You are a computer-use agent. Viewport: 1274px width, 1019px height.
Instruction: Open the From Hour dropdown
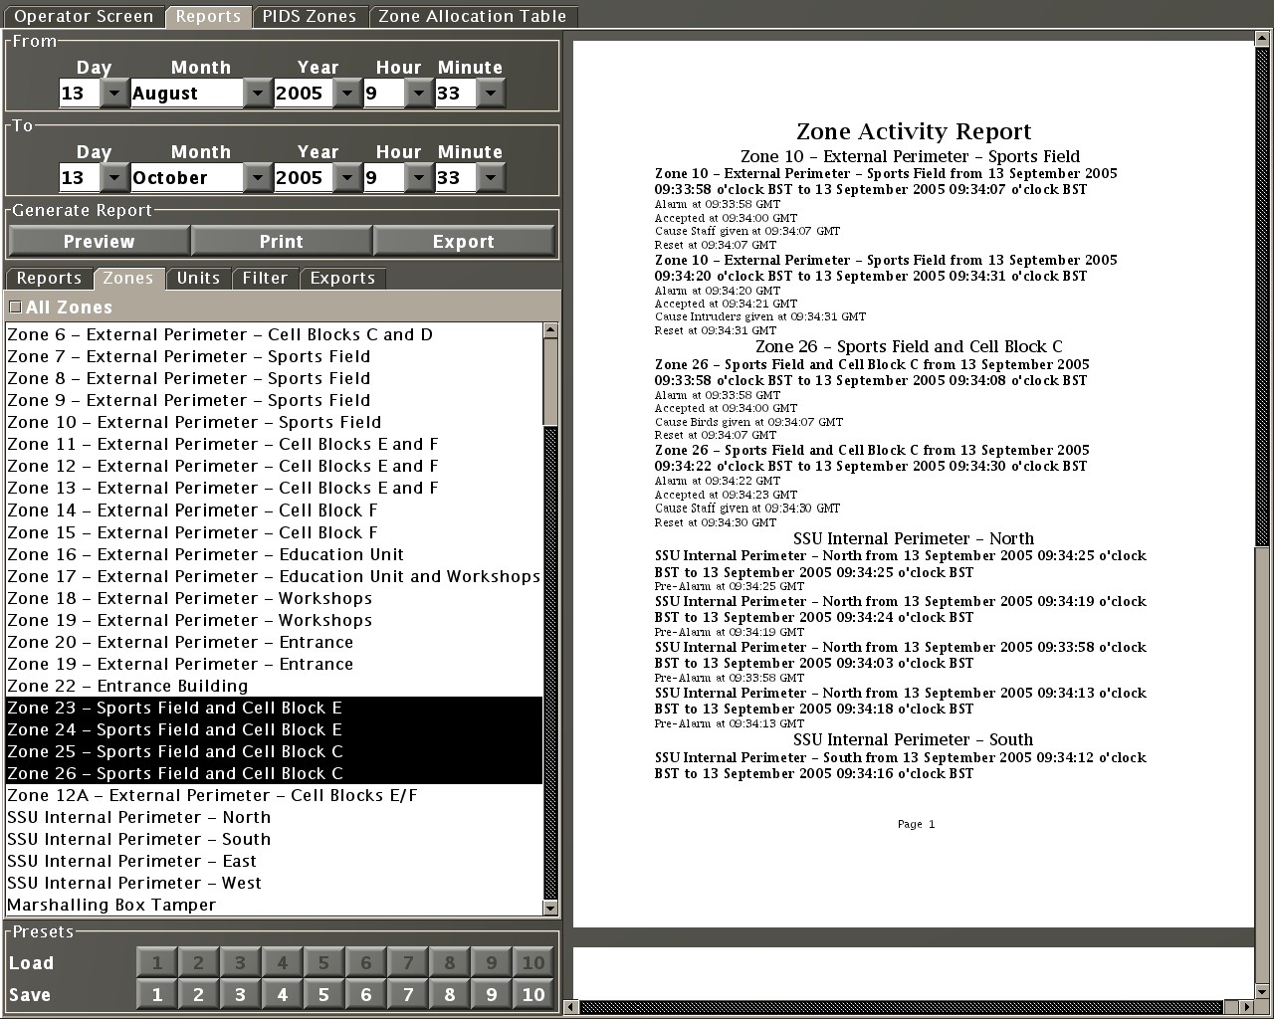pyautogui.click(x=419, y=94)
